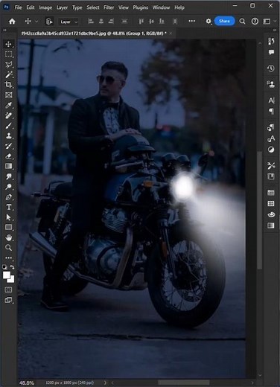Select the Magic Wand tool
The width and height of the screenshot is (280, 387).
pos(8,74)
